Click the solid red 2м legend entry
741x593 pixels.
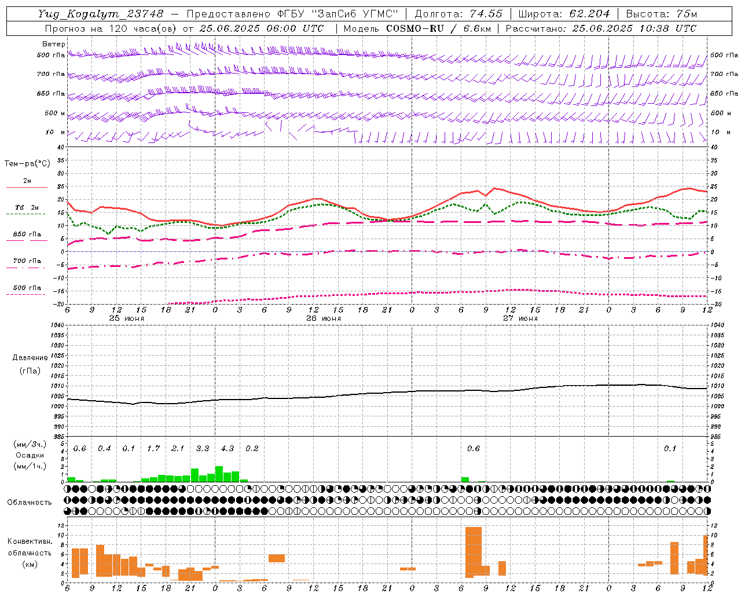[x=27, y=184]
